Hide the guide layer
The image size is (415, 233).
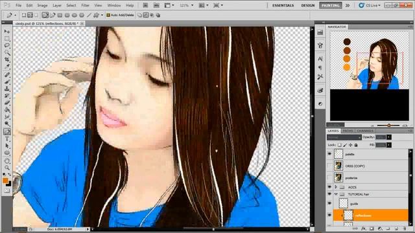(x=329, y=204)
